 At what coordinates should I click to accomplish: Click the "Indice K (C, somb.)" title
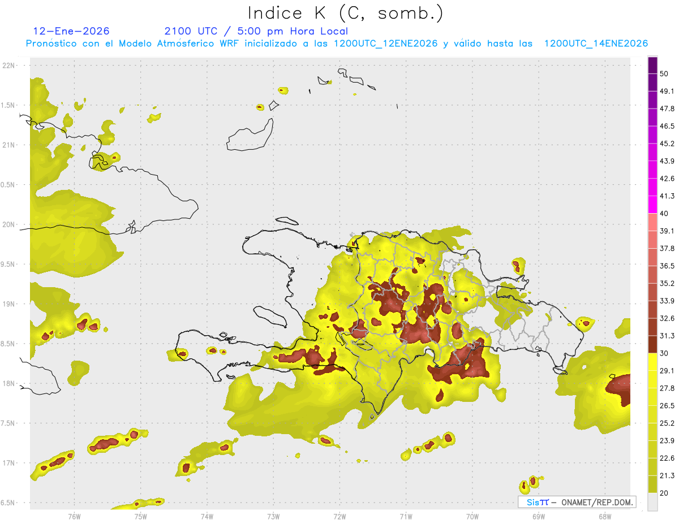click(x=345, y=13)
